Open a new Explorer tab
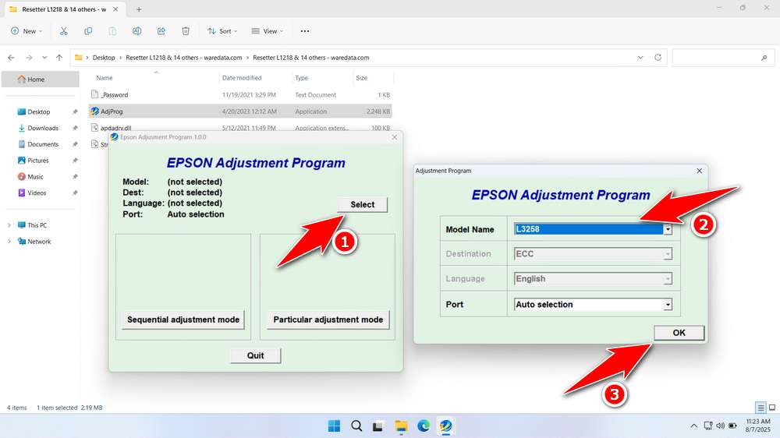This screenshot has width=780, height=438. pos(139,9)
